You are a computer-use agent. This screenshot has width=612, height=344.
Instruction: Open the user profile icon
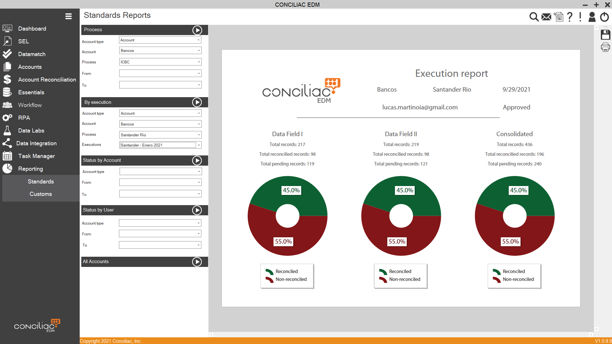pos(592,17)
